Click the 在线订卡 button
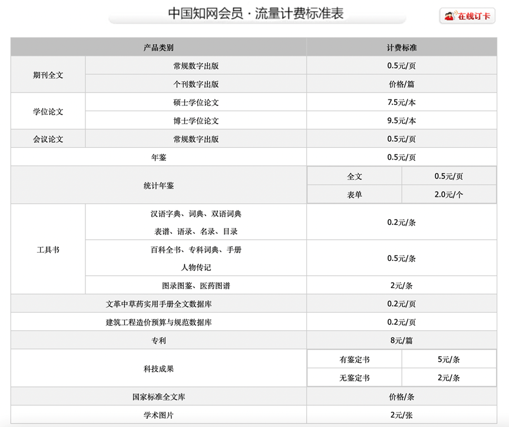Viewport: 509px width, 427px height. pos(467,16)
